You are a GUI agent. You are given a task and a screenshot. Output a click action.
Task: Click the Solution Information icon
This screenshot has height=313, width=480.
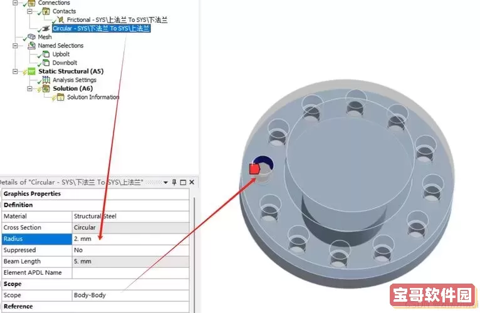[x=61, y=97]
